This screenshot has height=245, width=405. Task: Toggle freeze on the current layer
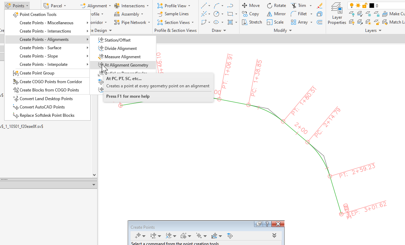(x=358, y=5)
